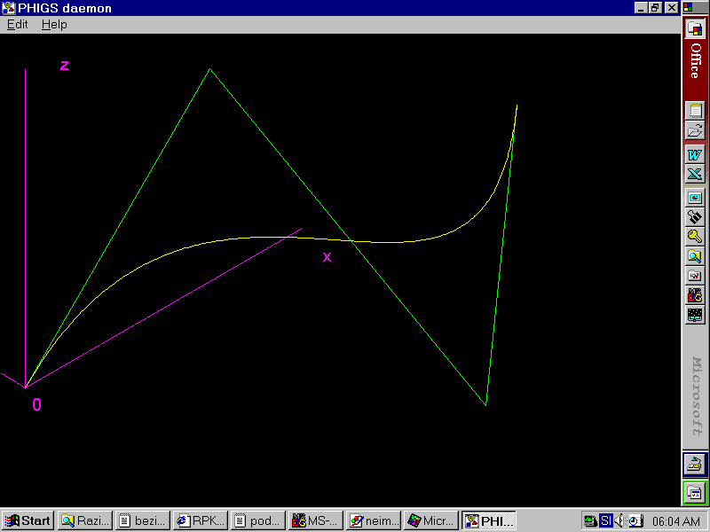This screenshot has height=532, width=710.
Task: Click the Office shortcut bar control icon
Action: click(x=689, y=7)
